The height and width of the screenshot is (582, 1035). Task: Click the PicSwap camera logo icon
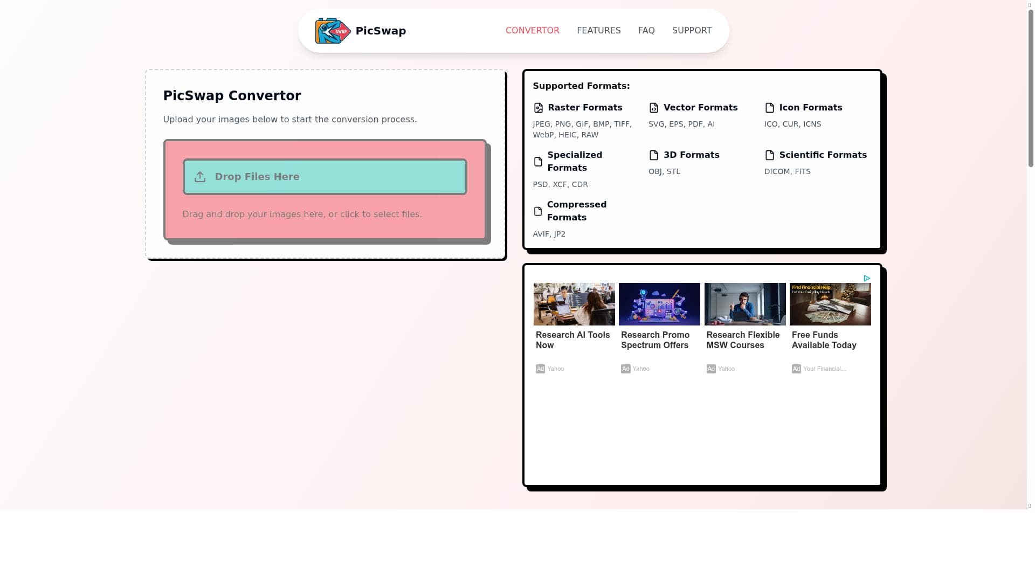click(333, 31)
